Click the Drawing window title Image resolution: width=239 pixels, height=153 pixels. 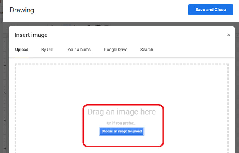(22, 10)
